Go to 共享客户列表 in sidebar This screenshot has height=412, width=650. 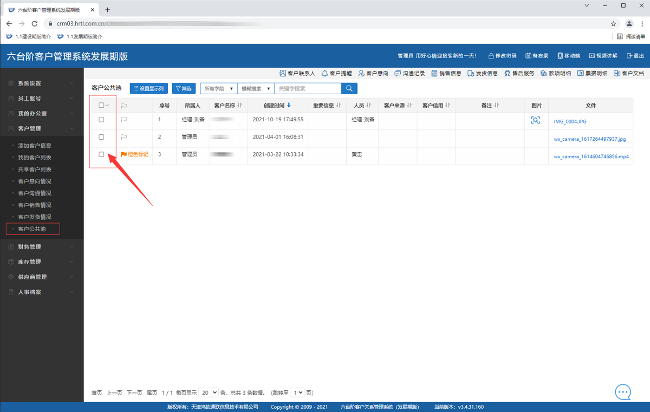click(x=35, y=169)
